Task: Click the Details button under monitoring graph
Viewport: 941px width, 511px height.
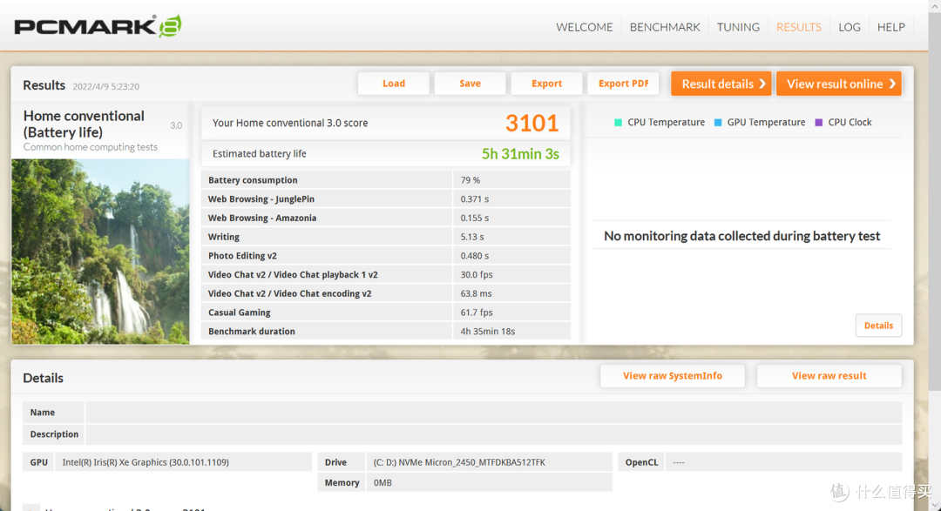Action: 878,326
